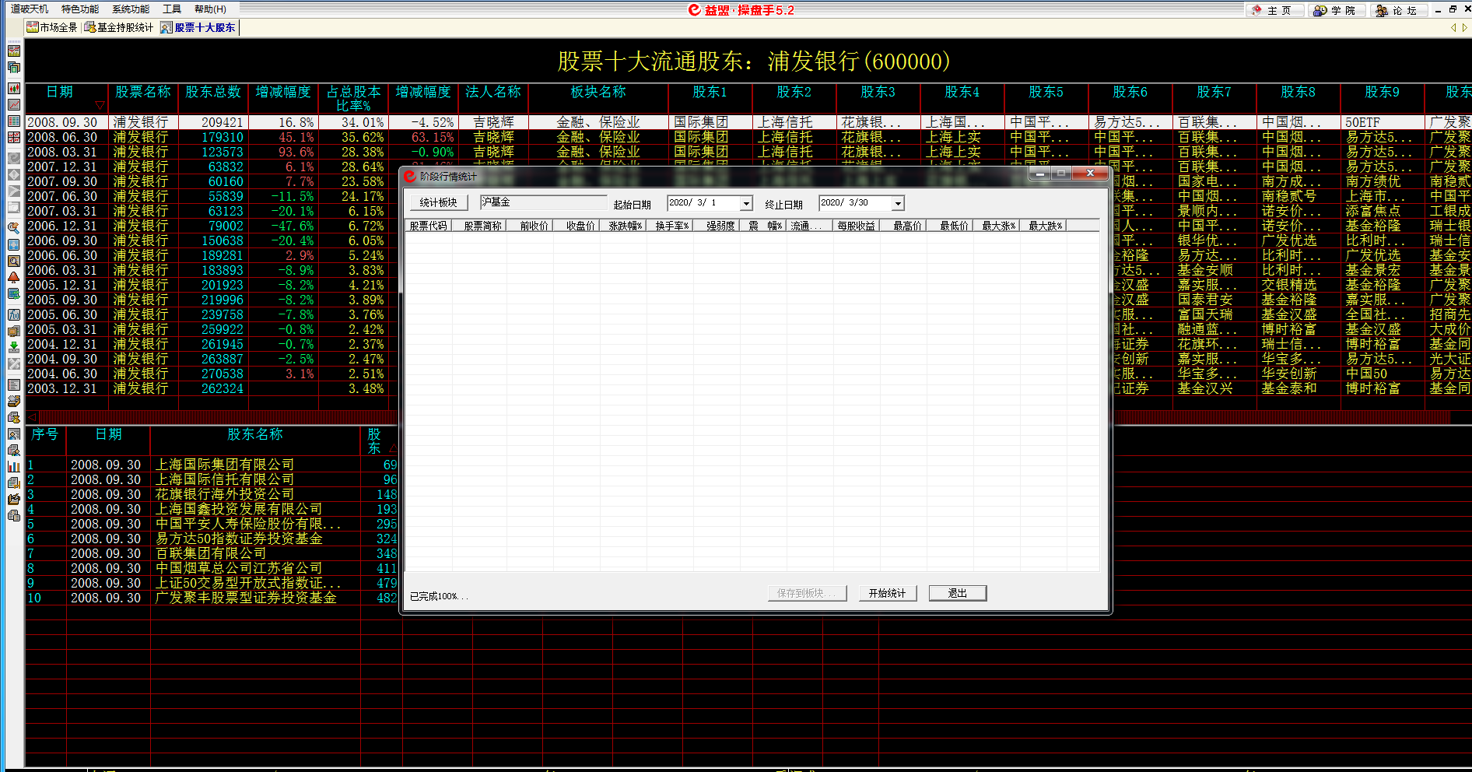The width and height of the screenshot is (1472, 772).
Task: Click the blue four-arrow icon in sidebar
Action: point(13,244)
